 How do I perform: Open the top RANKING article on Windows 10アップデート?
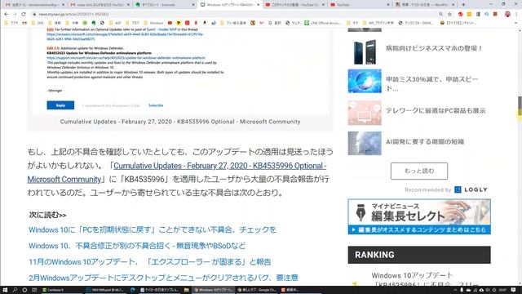tap(424, 280)
